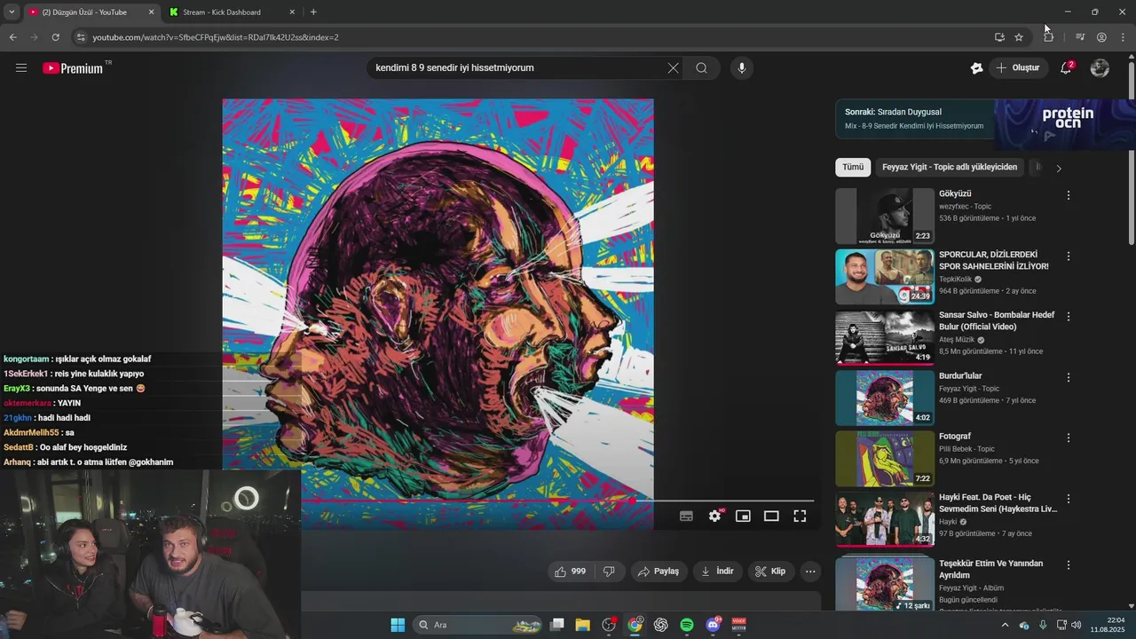Open the Chrome profile icon
1136x639 pixels.
click(1101, 37)
